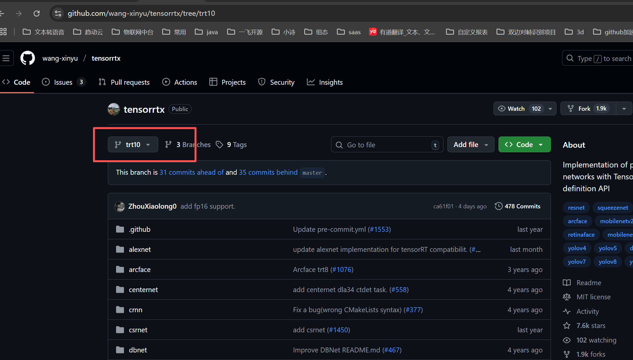Open the trt10 branch selector dropdown

coord(133,144)
